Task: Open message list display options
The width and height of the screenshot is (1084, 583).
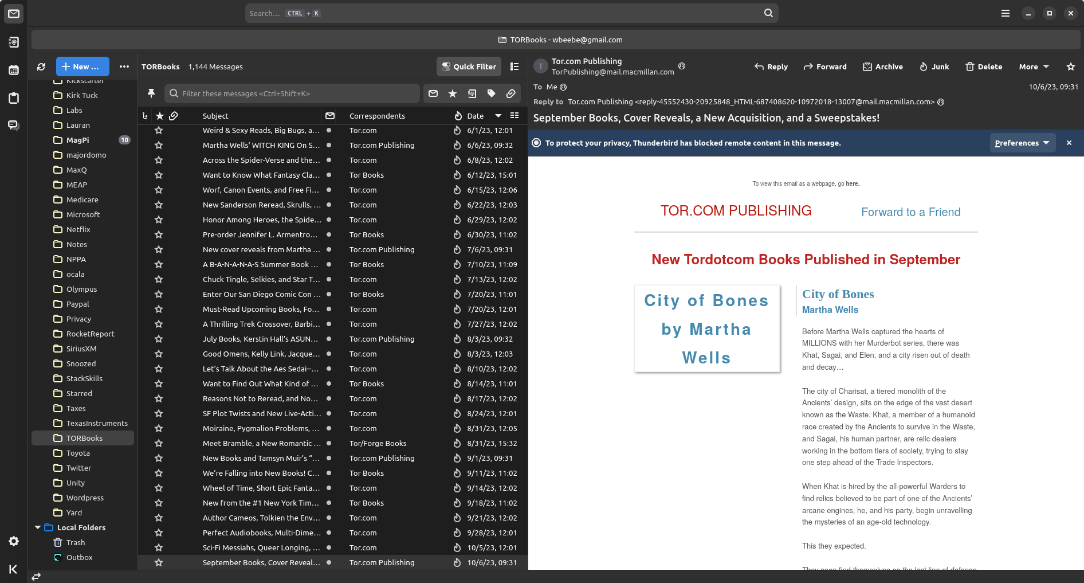Action: tap(514, 66)
